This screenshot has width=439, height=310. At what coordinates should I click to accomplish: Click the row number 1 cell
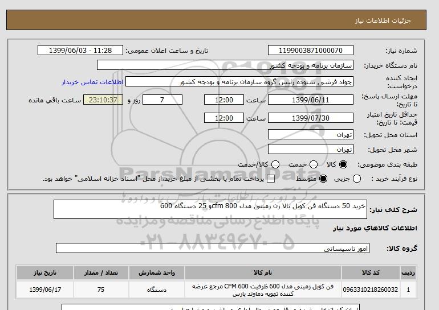(x=408, y=290)
